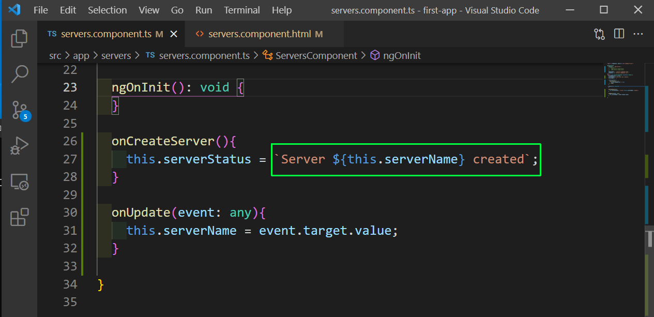Click line number 23 in gutter
The width and height of the screenshot is (654, 317).
(x=70, y=87)
